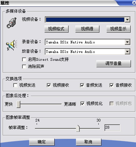Open the 视频设备 dropdown arrow
This screenshot has height=147, width=136.
128,20
